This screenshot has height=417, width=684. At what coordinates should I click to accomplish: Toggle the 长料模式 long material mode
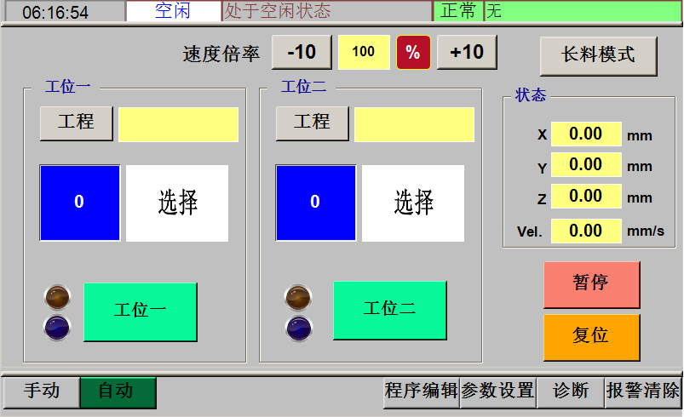click(x=598, y=55)
